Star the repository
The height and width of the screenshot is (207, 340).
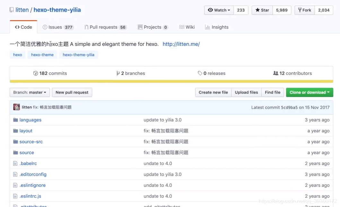262,10
